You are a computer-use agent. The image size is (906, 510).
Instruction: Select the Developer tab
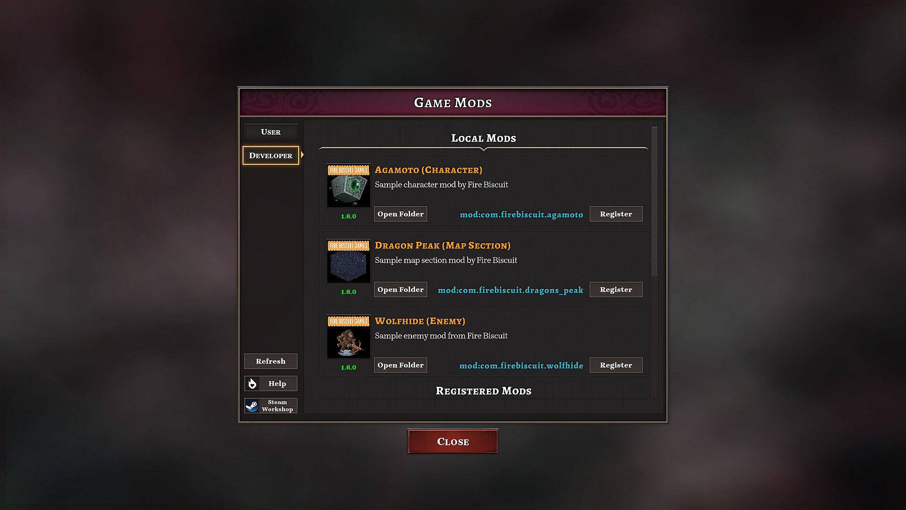pos(271,155)
